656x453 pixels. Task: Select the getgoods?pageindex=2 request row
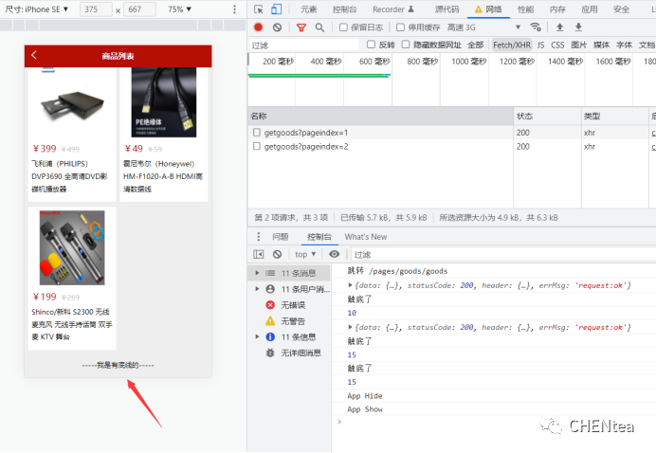tap(452, 146)
